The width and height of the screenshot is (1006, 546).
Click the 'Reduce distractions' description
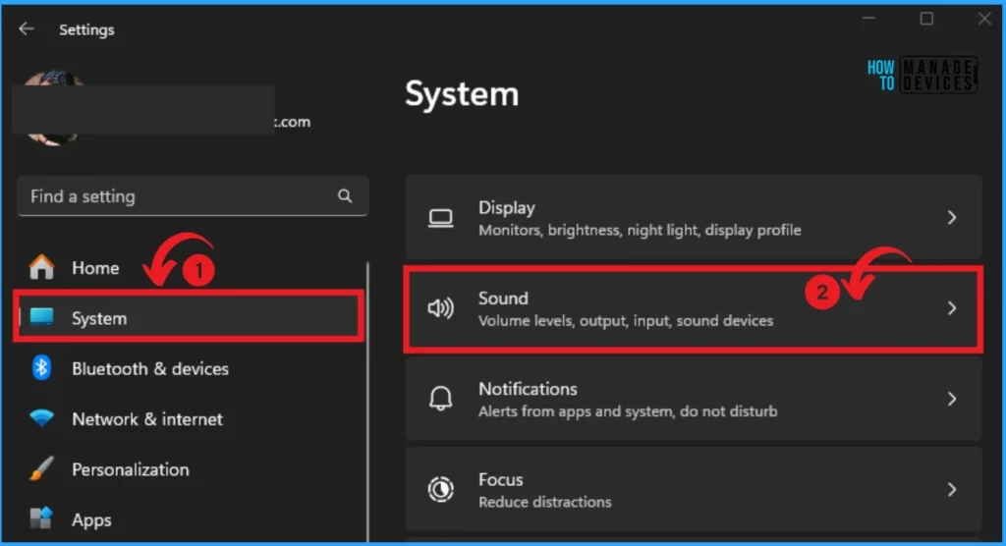click(x=544, y=502)
